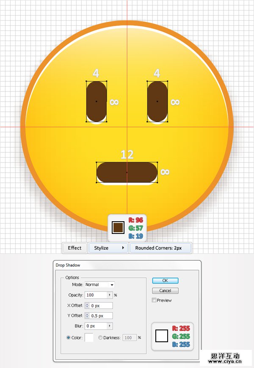Click the Opacity value field
Viewport: 254px width, 368px height.
point(96,295)
